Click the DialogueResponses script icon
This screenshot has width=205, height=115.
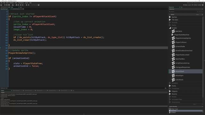click(173, 67)
